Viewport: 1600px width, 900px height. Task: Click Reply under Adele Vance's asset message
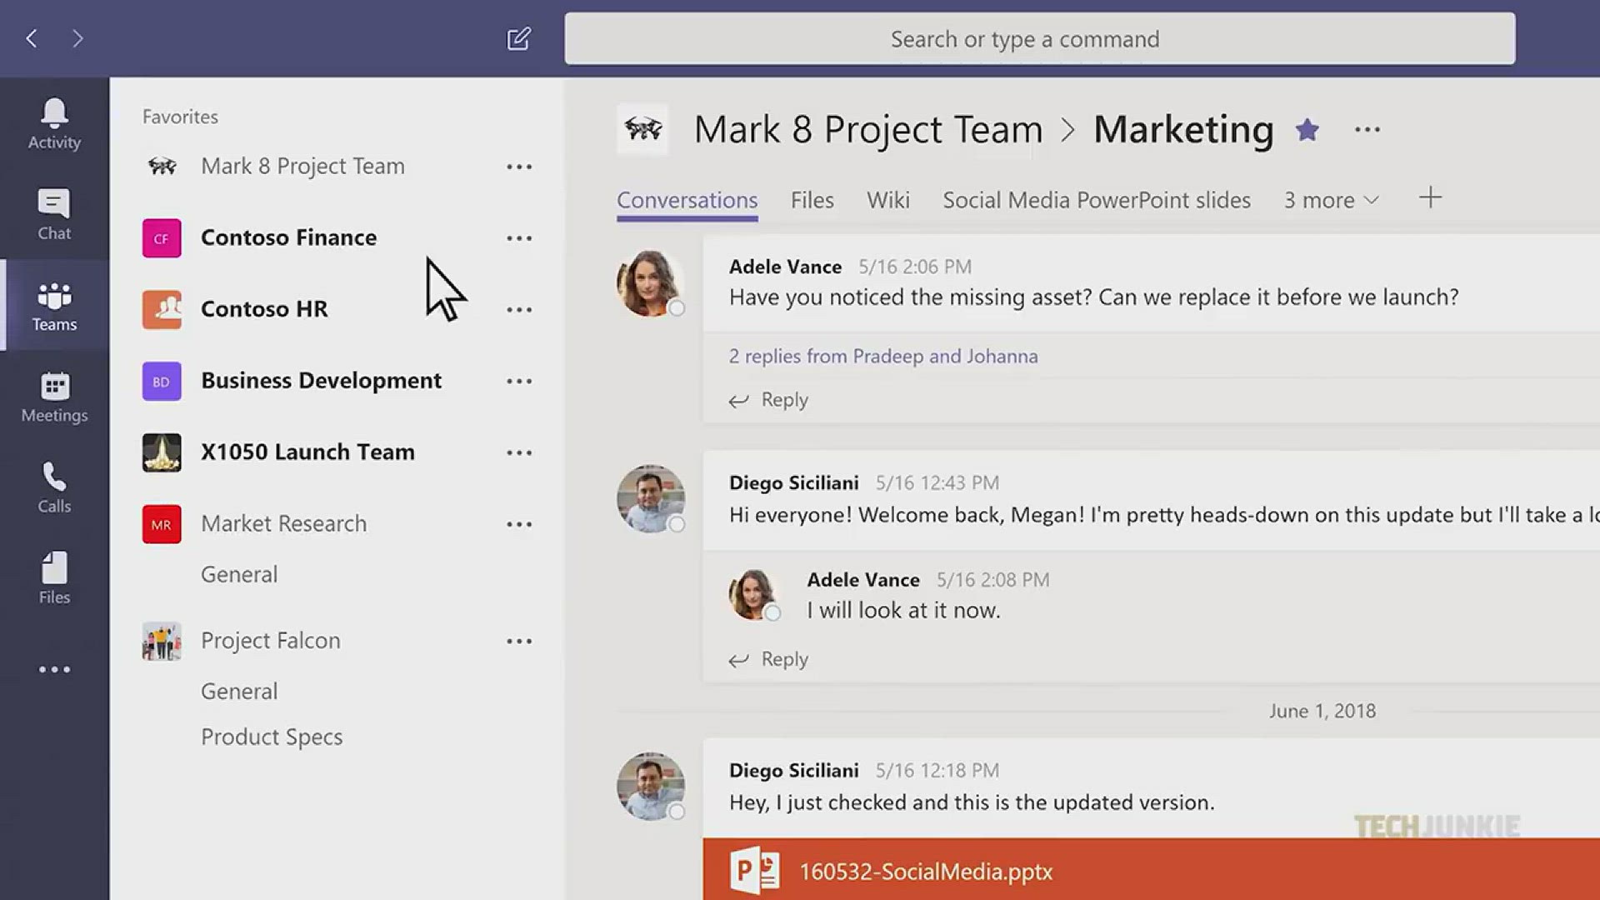[x=770, y=400]
